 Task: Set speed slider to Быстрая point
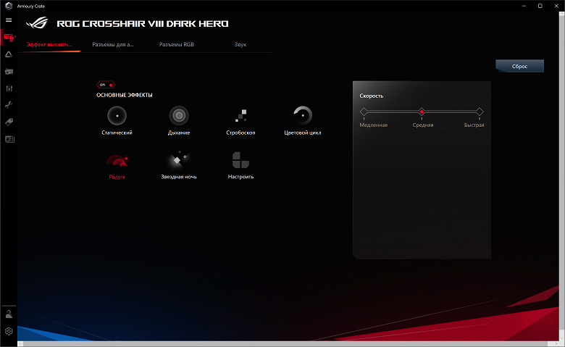480,112
